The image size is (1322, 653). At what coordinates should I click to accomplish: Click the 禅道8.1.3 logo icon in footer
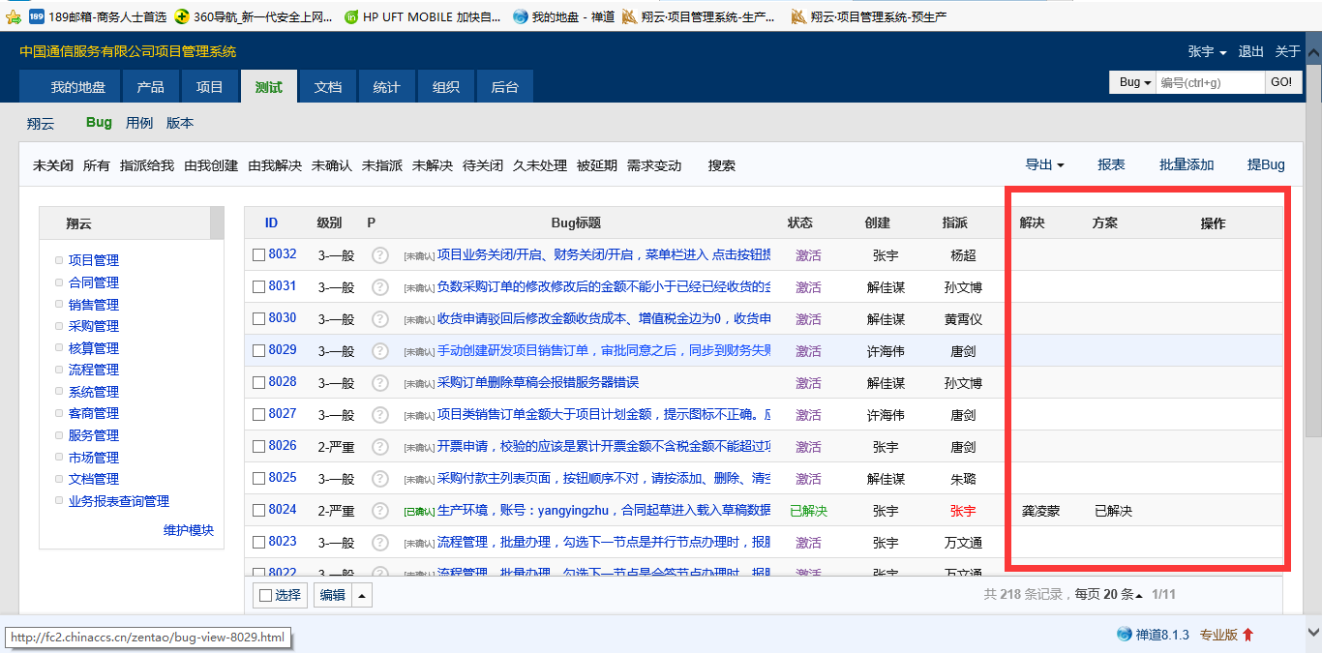(1124, 635)
